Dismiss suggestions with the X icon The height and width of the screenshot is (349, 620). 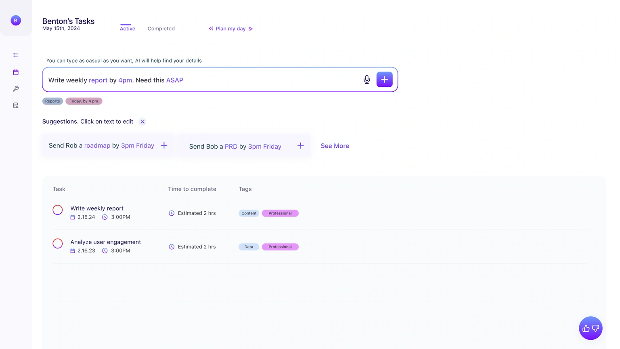pyautogui.click(x=142, y=122)
